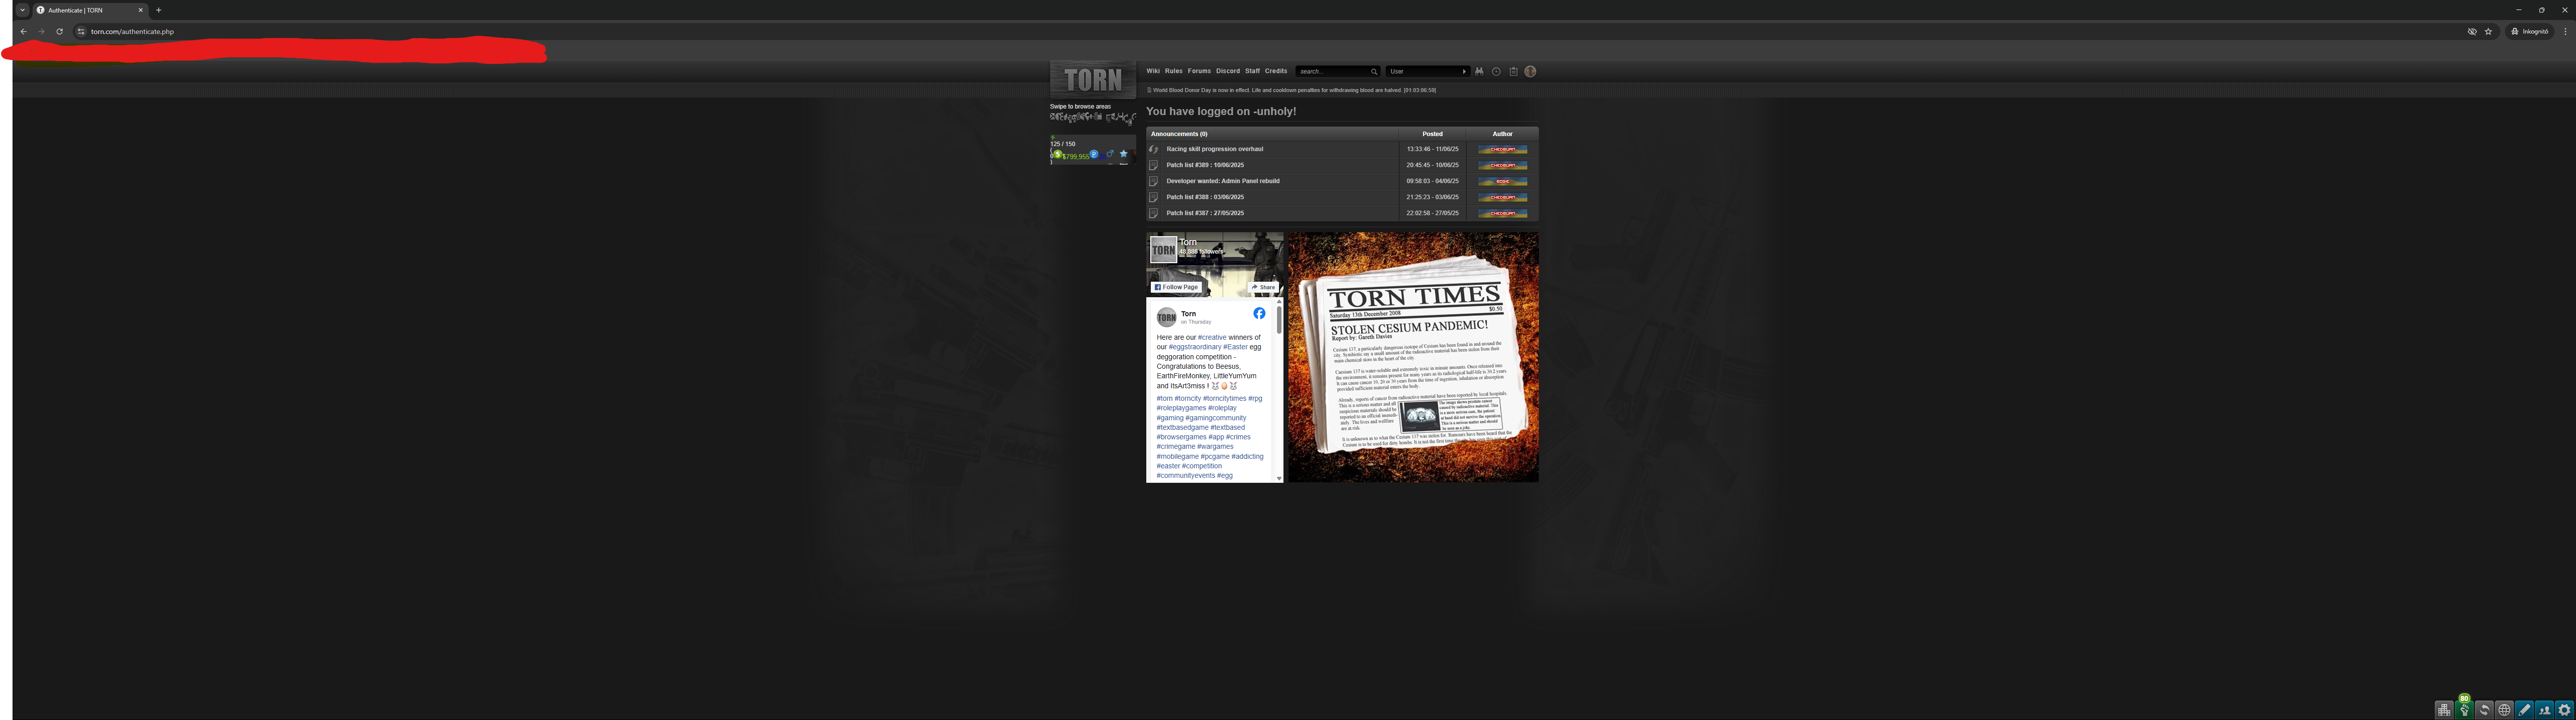Click the green money dollar icon
Image resolution: width=2576 pixels, height=720 pixels.
click(1058, 154)
